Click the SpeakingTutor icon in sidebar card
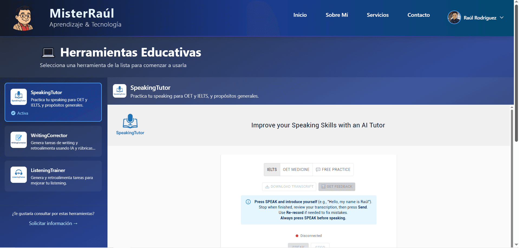Screen dimensions: 519x248 pyautogui.click(x=19, y=97)
